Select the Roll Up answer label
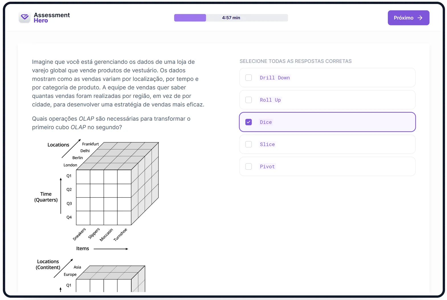This screenshot has height=300, width=447. [x=270, y=100]
